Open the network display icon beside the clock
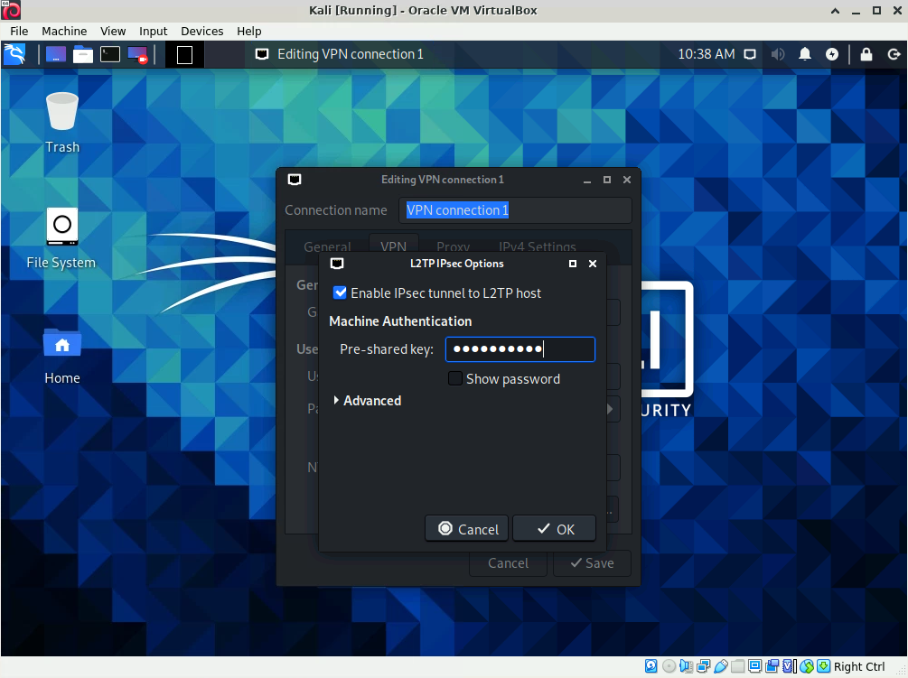Image resolution: width=908 pixels, height=678 pixels. click(x=750, y=54)
